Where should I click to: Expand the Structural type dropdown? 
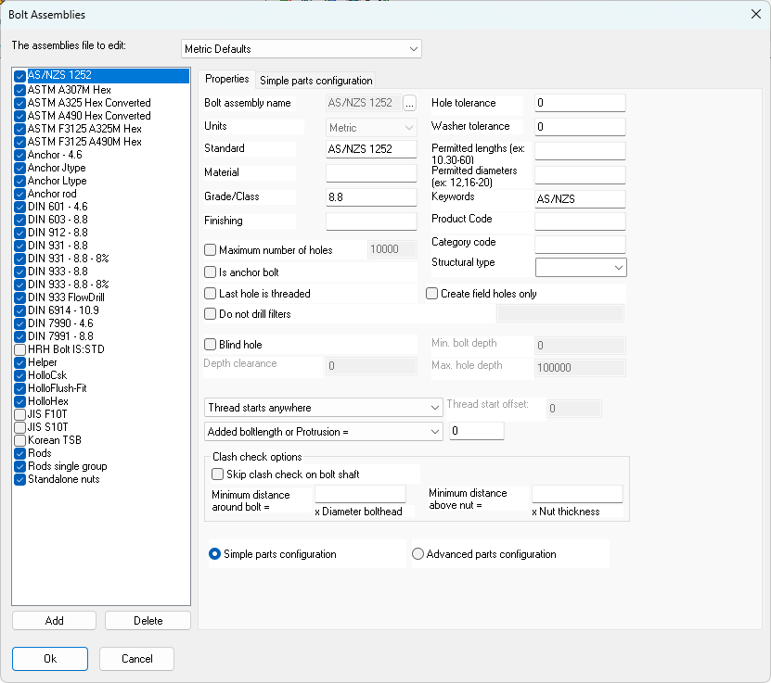coord(581,268)
